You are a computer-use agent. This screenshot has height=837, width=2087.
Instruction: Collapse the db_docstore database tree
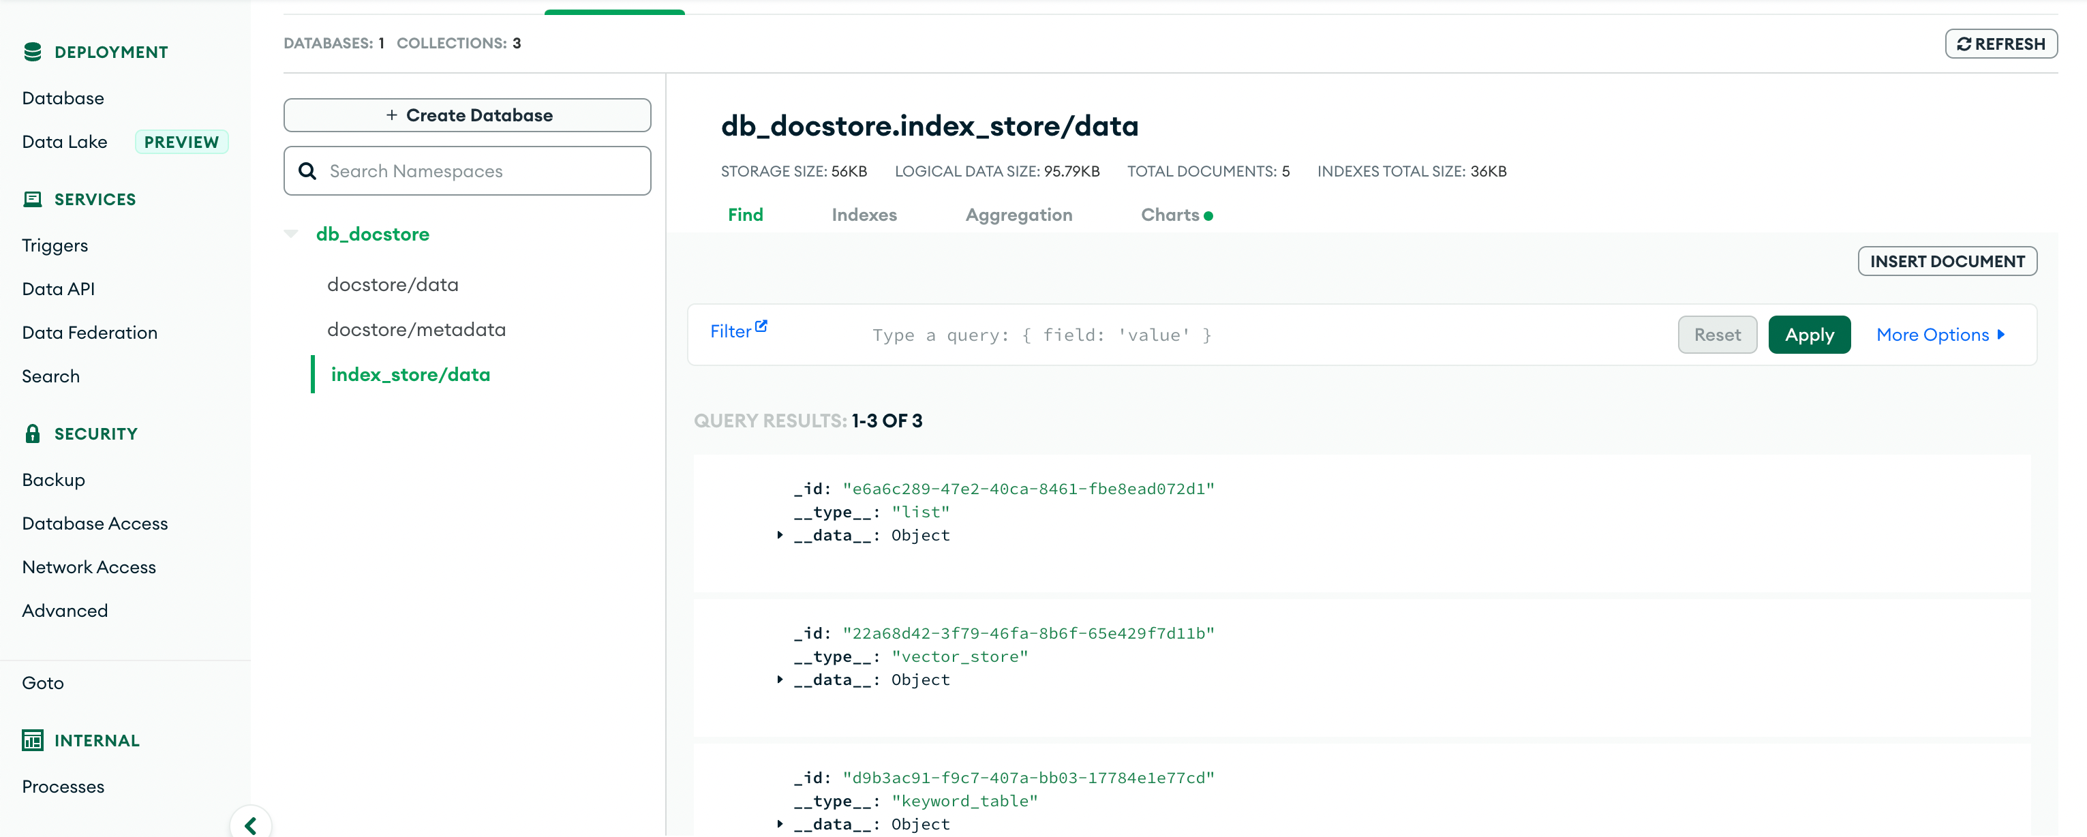pos(292,234)
